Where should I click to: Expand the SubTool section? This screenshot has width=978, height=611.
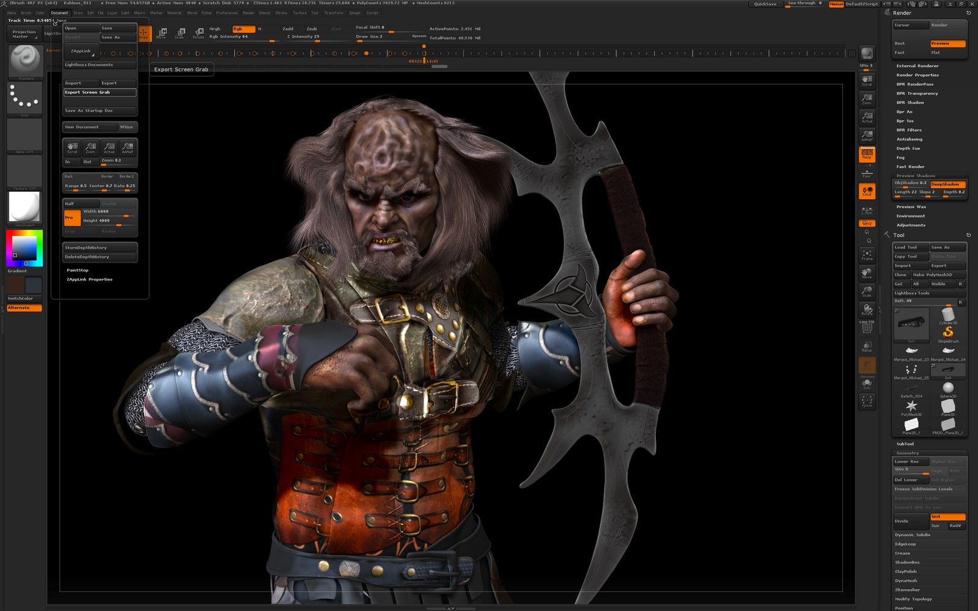click(905, 444)
